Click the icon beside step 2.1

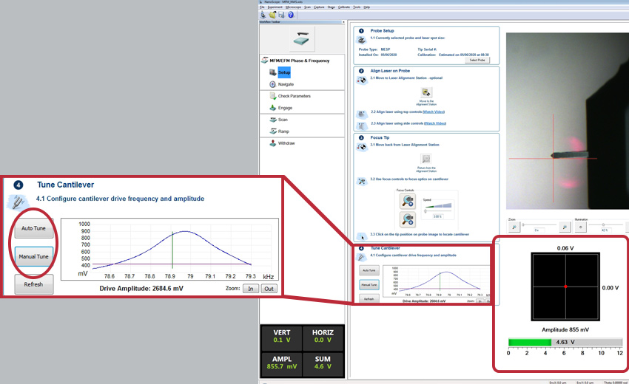click(362, 80)
